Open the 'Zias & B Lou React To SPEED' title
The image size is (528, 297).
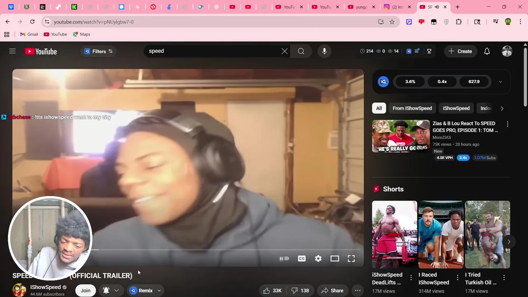(x=465, y=127)
